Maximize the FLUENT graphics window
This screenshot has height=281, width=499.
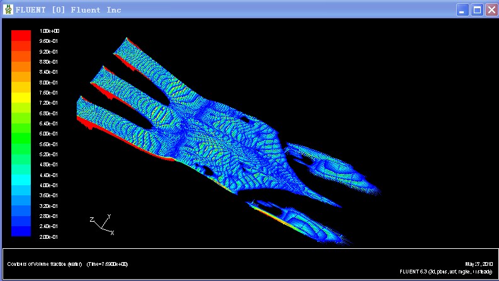[x=477, y=9]
